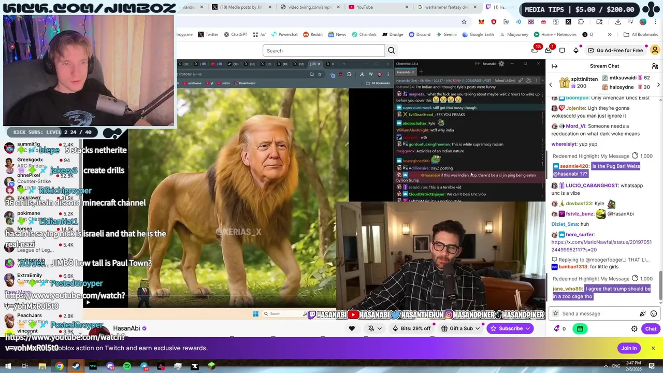Open File Explorer from the taskbar
Viewport: 663px width, 373px height.
click(42, 366)
